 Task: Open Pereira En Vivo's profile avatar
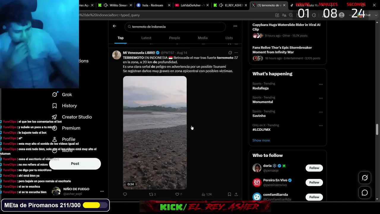(x=257, y=182)
